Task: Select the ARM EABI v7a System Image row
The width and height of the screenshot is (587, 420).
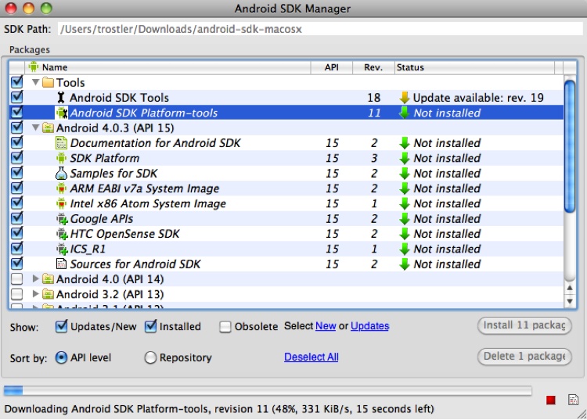Action: pos(286,188)
